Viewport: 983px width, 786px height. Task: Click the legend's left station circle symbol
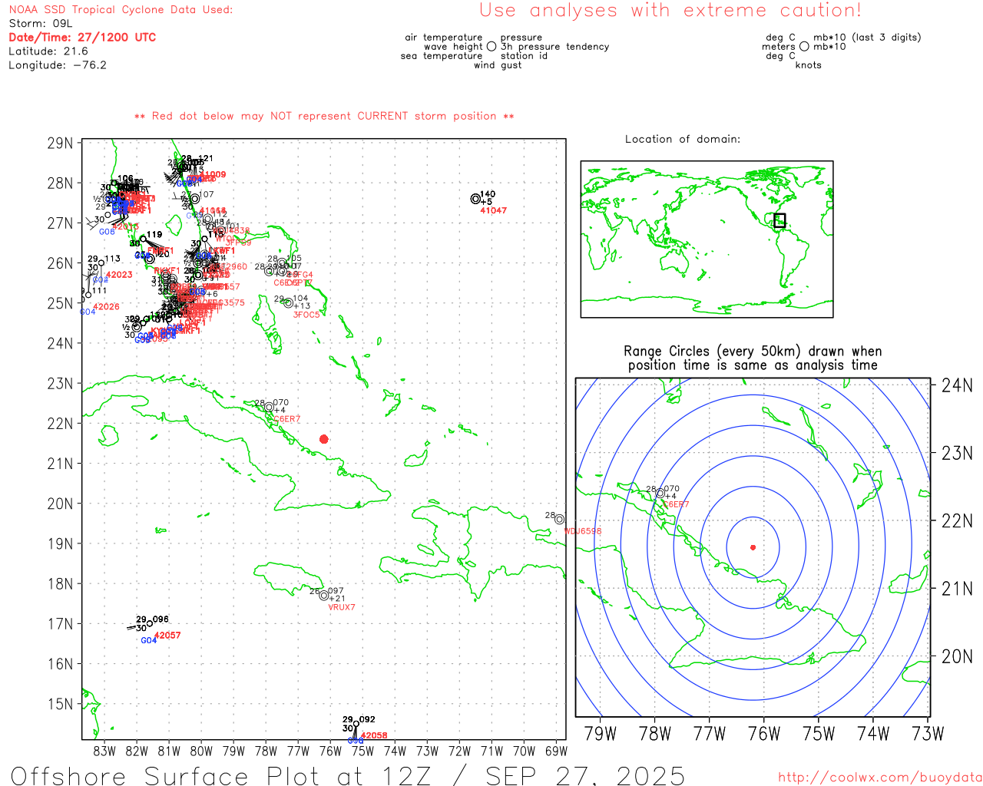point(491,46)
